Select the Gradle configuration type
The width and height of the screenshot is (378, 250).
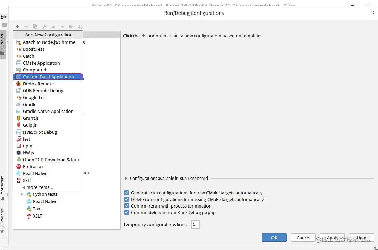coord(48,104)
